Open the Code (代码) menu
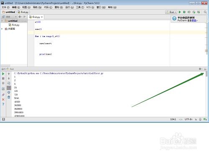The height and width of the screenshot is (155, 209). tap(48, 7)
